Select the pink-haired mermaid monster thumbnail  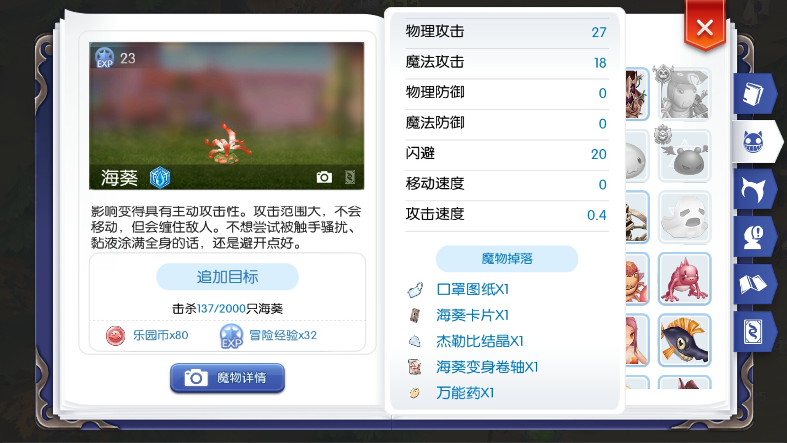[637, 340]
